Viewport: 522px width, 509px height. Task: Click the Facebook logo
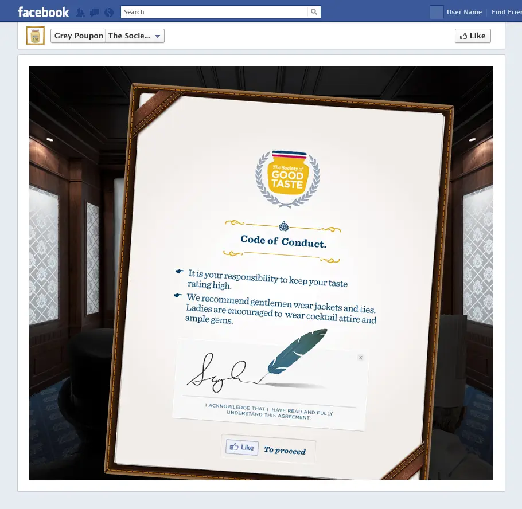pos(43,12)
